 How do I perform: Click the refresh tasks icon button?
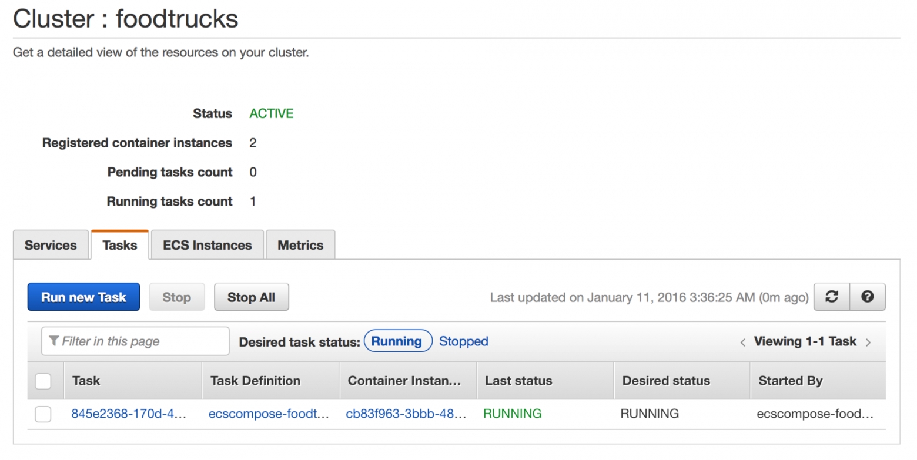coord(832,297)
